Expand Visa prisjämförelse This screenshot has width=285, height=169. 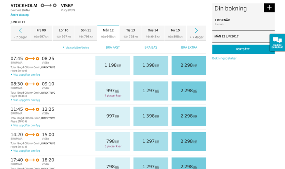[76, 48]
